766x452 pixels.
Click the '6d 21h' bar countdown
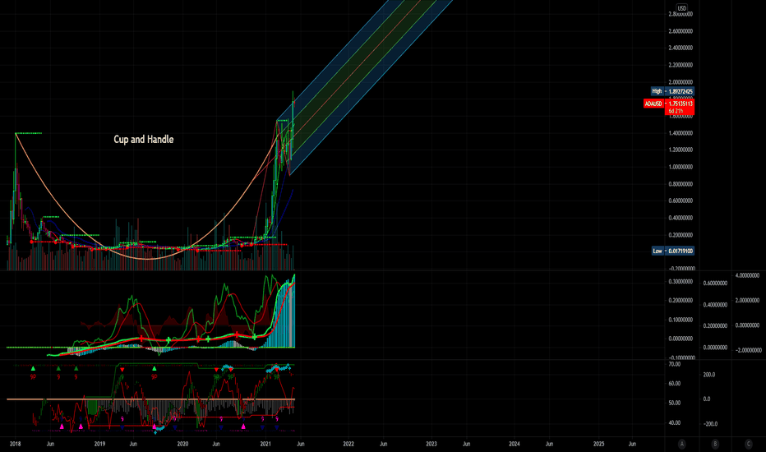pos(676,112)
